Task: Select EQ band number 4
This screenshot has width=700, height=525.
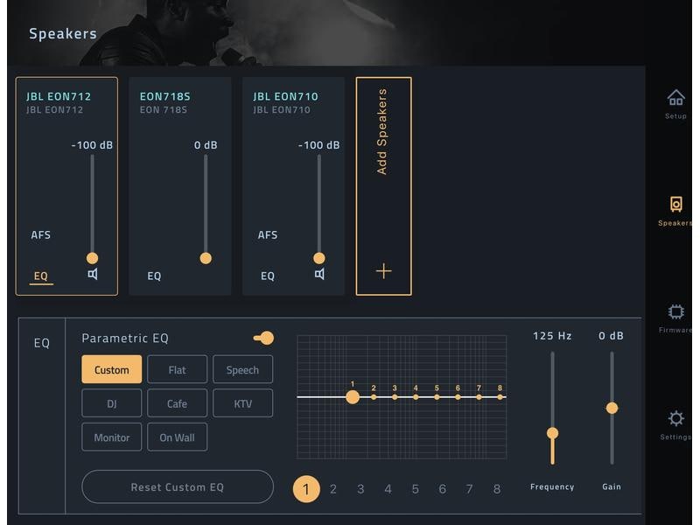Action: pos(388,489)
